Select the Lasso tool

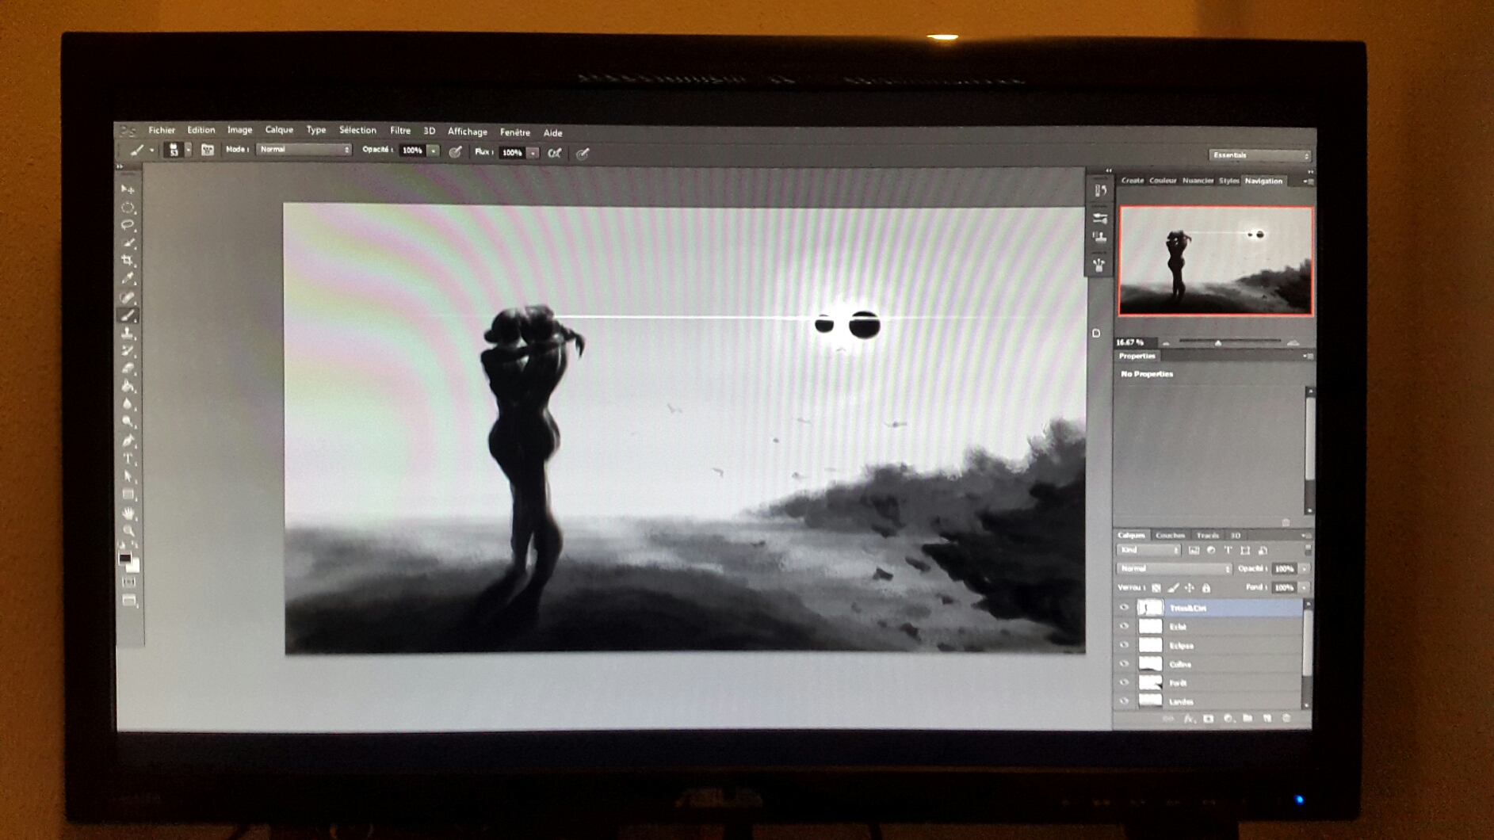coord(128,225)
